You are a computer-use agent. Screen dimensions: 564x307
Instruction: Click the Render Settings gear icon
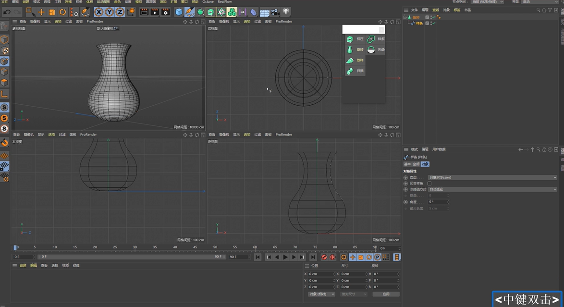click(165, 12)
